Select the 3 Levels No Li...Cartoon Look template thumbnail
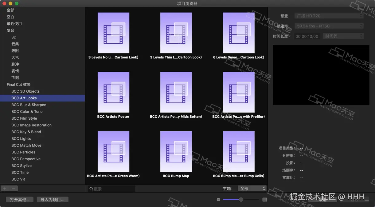The width and height of the screenshot is (375, 207). tap(113, 32)
